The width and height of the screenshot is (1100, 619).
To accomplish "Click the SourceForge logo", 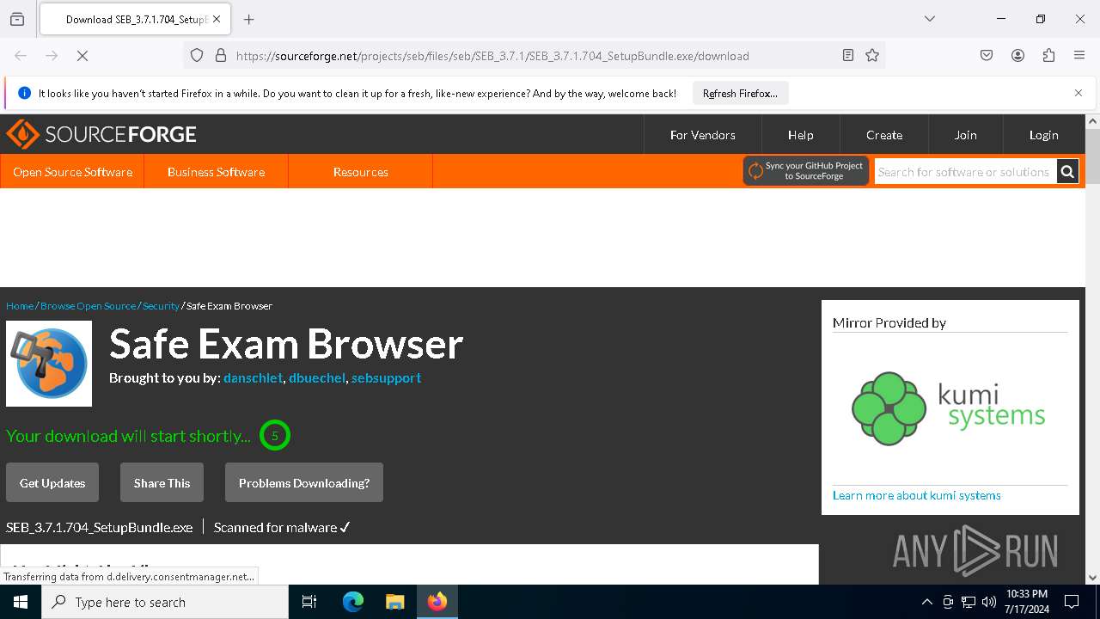I will pyautogui.click(x=101, y=135).
